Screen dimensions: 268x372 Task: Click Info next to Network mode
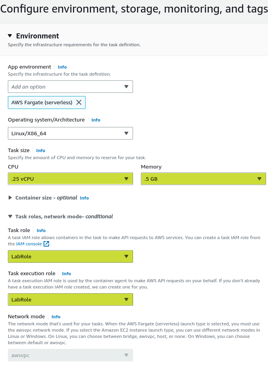pyautogui.click(x=56, y=317)
